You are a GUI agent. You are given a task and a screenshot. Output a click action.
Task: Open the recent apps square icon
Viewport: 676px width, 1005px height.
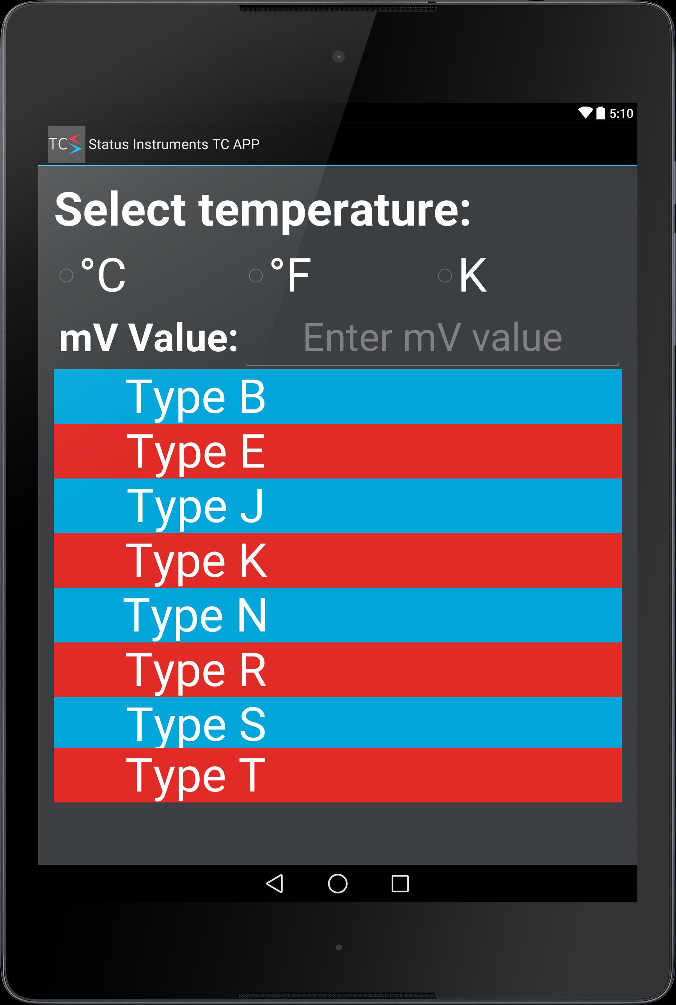[x=400, y=883]
